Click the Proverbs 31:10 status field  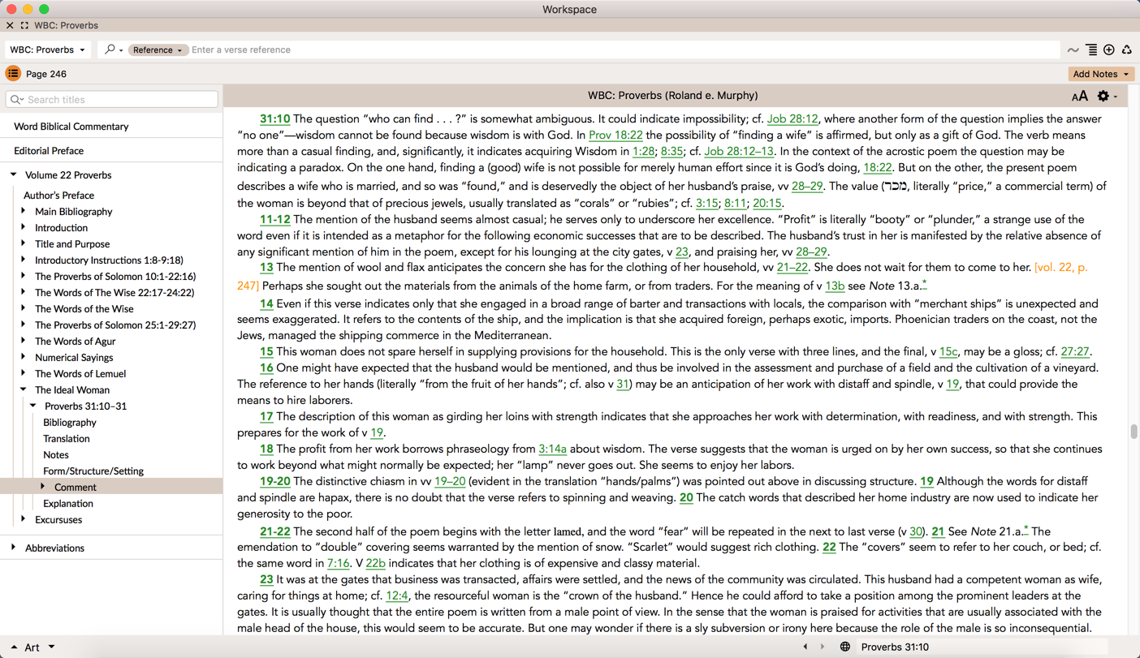[982, 647]
